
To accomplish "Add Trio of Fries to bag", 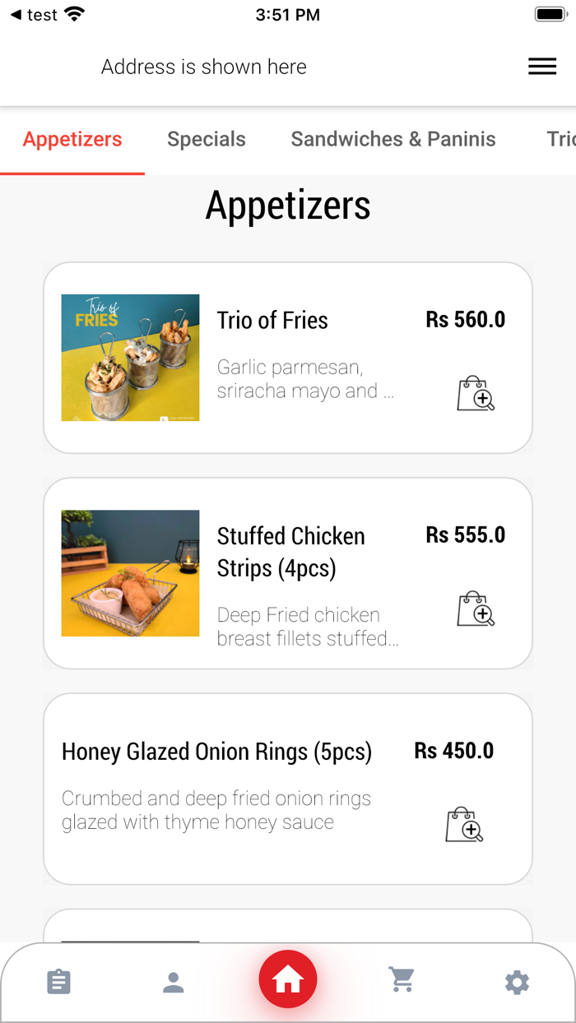I will [476, 394].
